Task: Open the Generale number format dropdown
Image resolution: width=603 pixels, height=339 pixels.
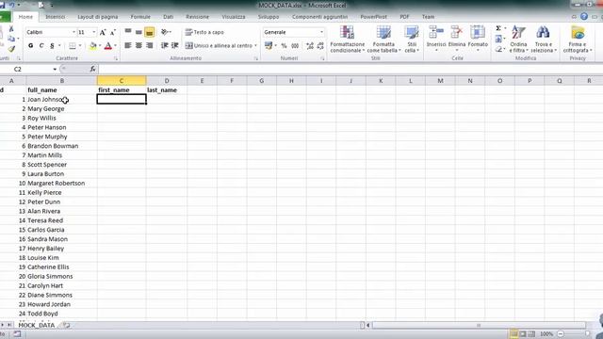Action: click(321, 32)
